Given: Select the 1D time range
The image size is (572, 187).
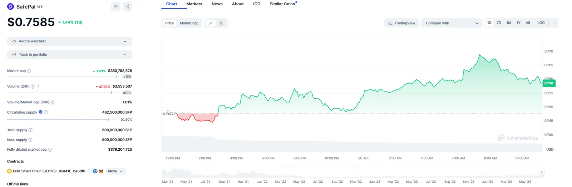Looking at the screenshot, I should 489,23.
